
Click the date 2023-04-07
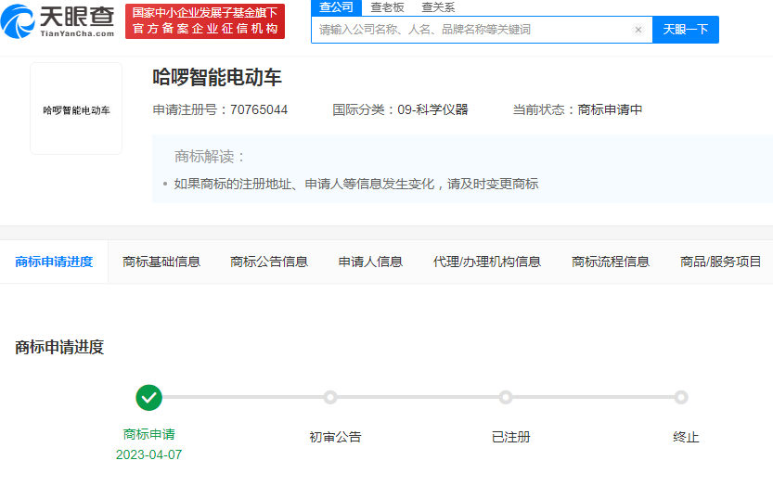pos(148,454)
